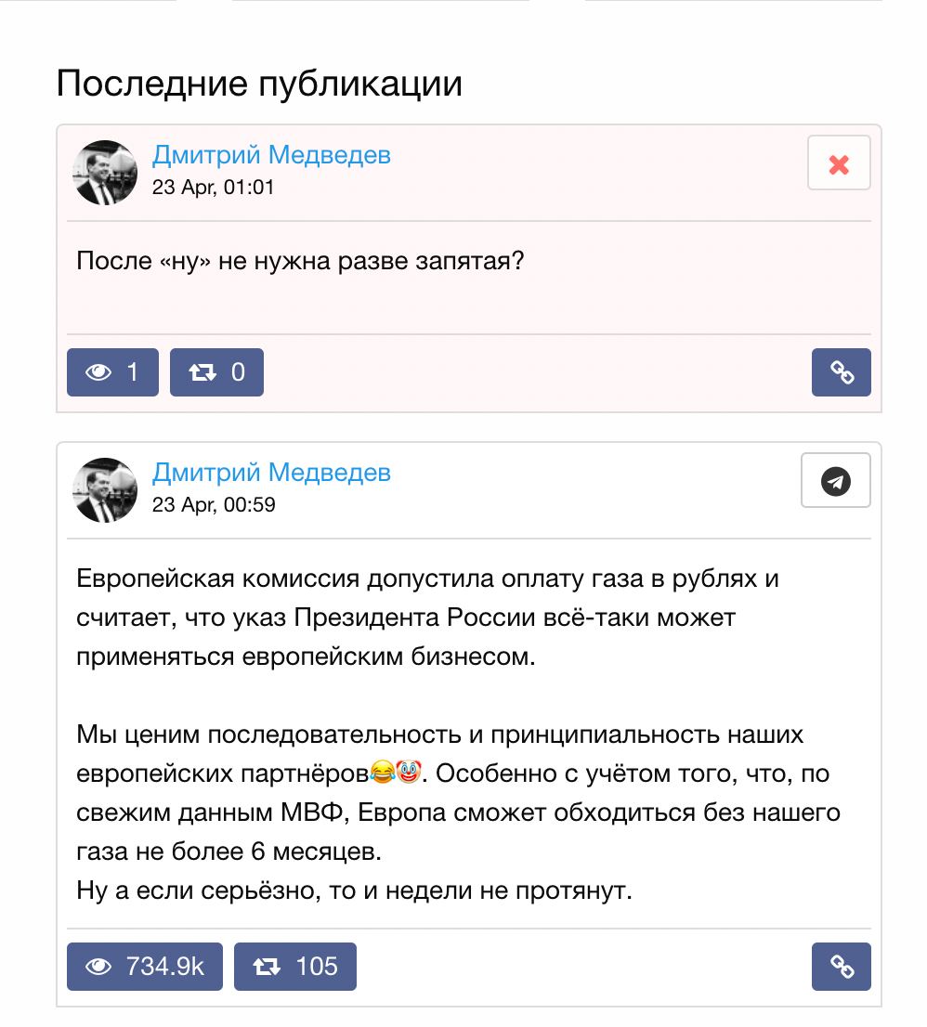Click the red X deleted-post icon

click(839, 163)
